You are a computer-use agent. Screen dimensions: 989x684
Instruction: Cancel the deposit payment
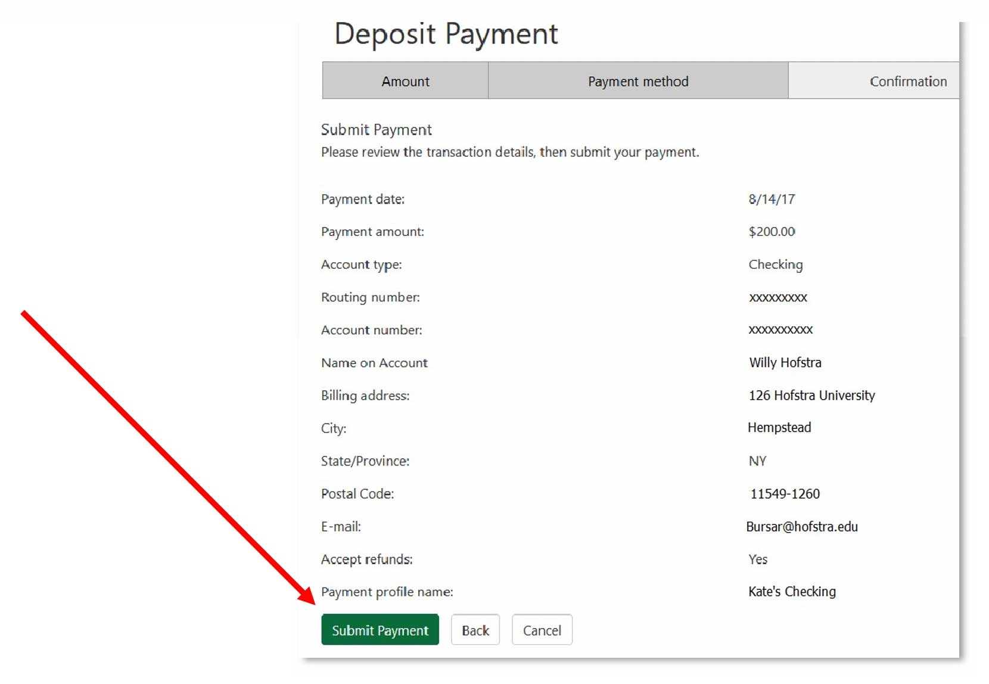click(542, 630)
